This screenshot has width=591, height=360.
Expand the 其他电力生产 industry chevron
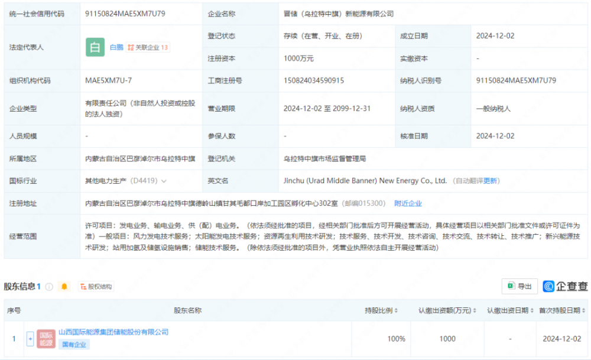tap(164, 181)
